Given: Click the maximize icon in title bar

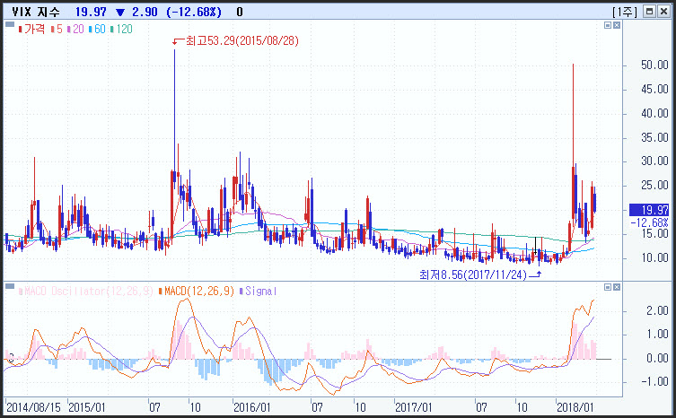Looking at the screenshot, I should pos(649,11).
